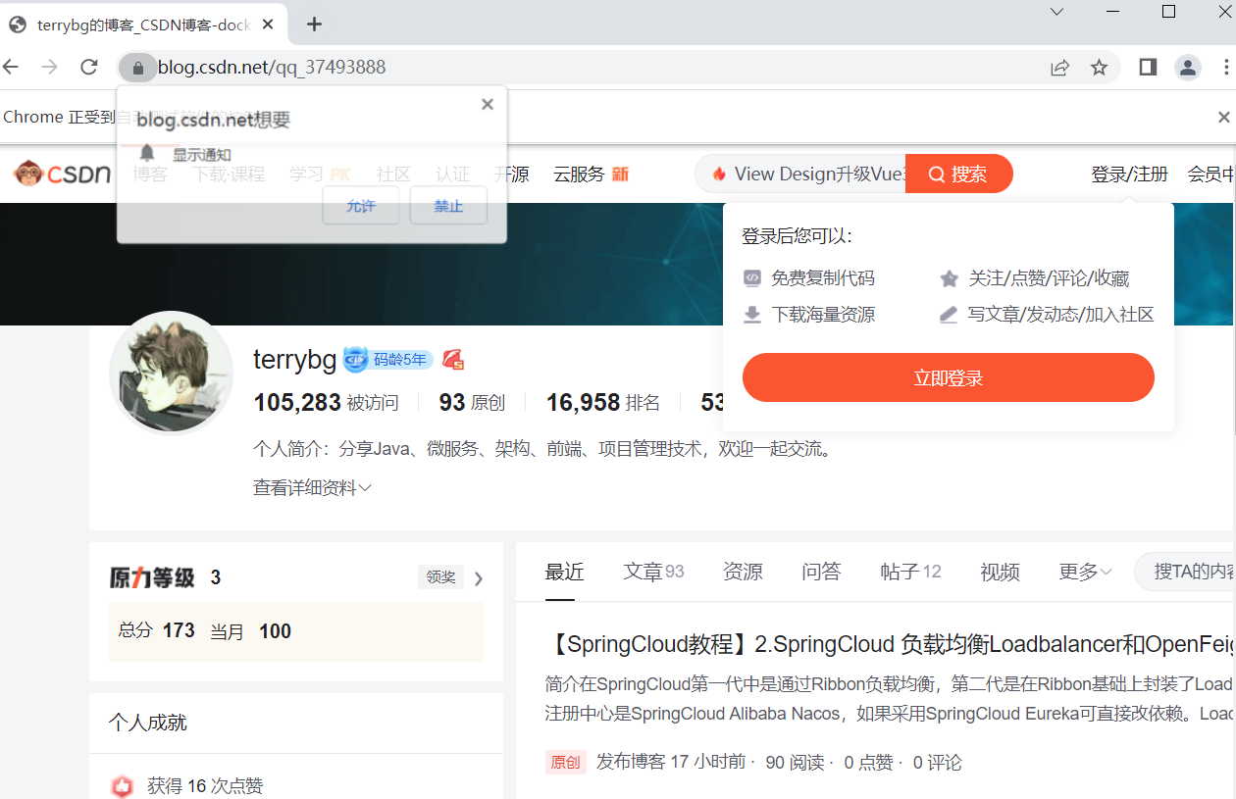Click the 领奖 button
1236x799 pixels.
440,576
